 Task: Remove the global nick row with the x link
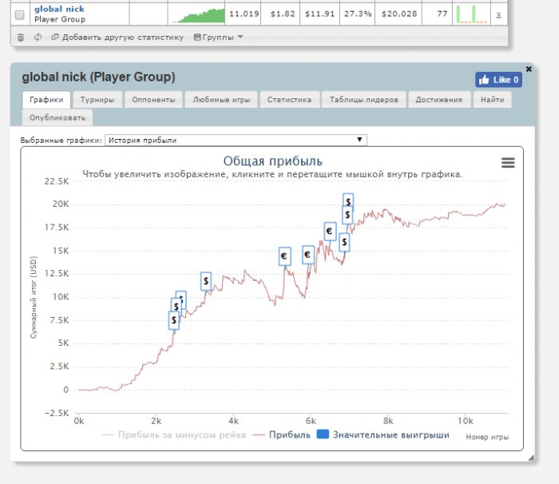(498, 14)
